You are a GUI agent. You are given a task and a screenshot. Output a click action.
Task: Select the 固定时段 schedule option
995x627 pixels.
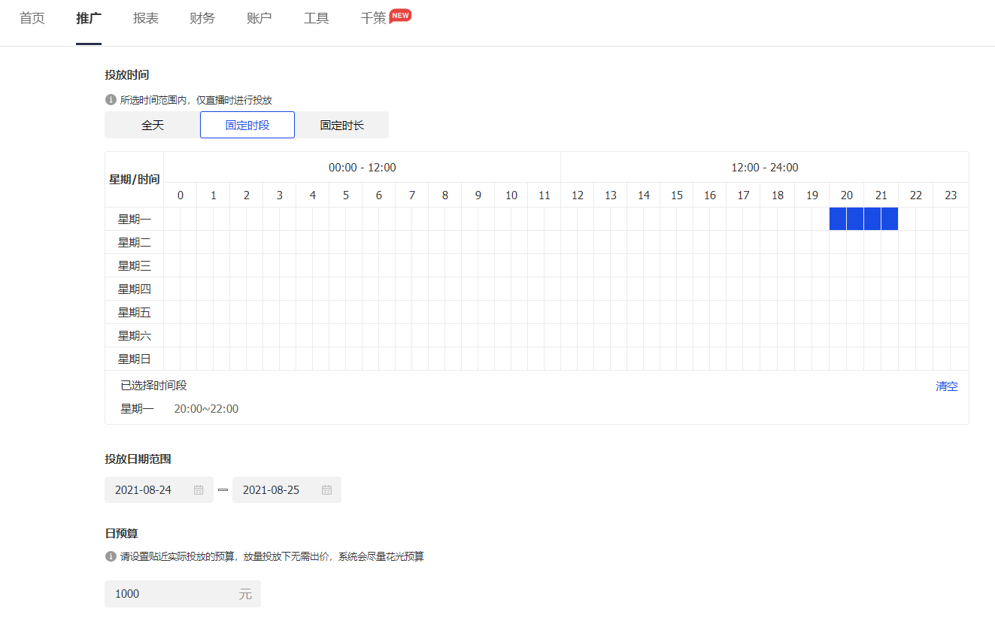click(247, 125)
